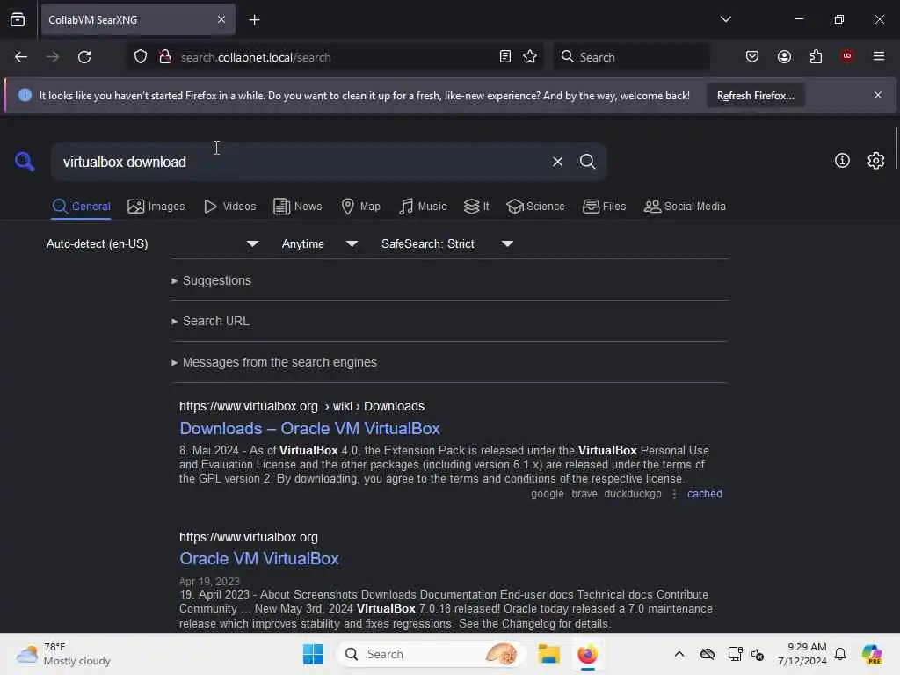
Task: Click the address bar URL field
Action: click(x=335, y=57)
